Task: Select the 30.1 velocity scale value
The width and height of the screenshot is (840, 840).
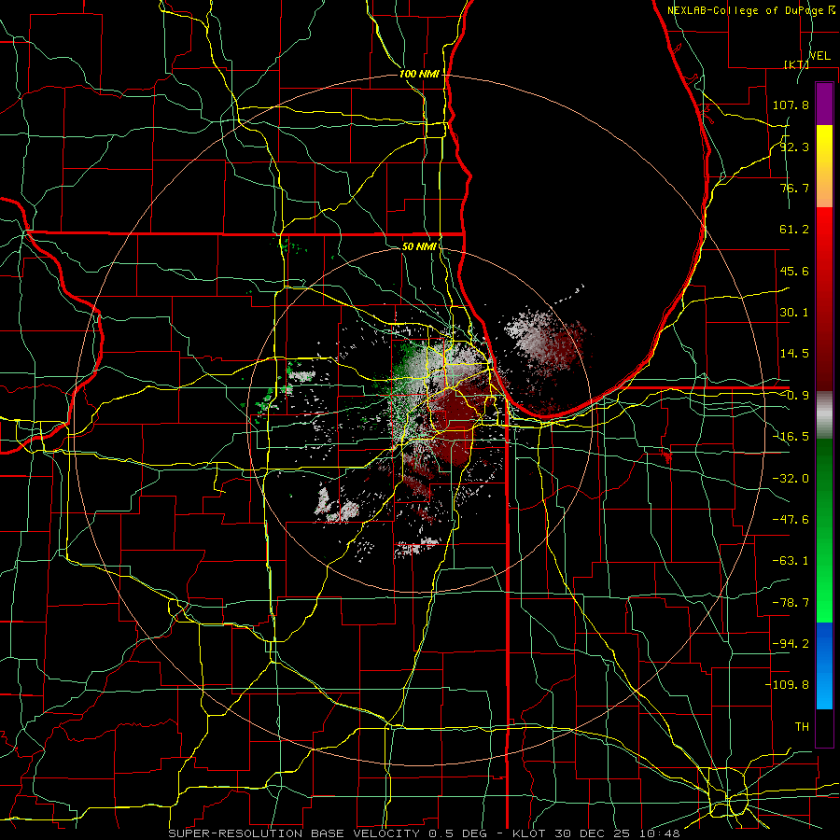Action: (794, 313)
